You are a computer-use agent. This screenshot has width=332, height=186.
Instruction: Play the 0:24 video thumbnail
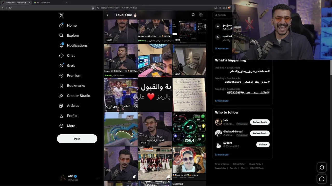pyautogui.click(x=189, y=31)
